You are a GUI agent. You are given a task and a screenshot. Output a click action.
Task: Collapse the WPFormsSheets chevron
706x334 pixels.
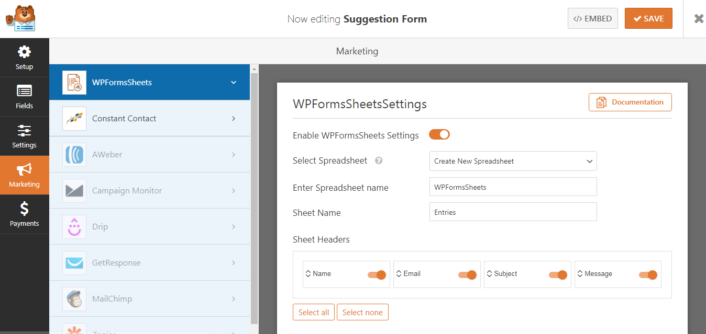pyautogui.click(x=234, y=83)
